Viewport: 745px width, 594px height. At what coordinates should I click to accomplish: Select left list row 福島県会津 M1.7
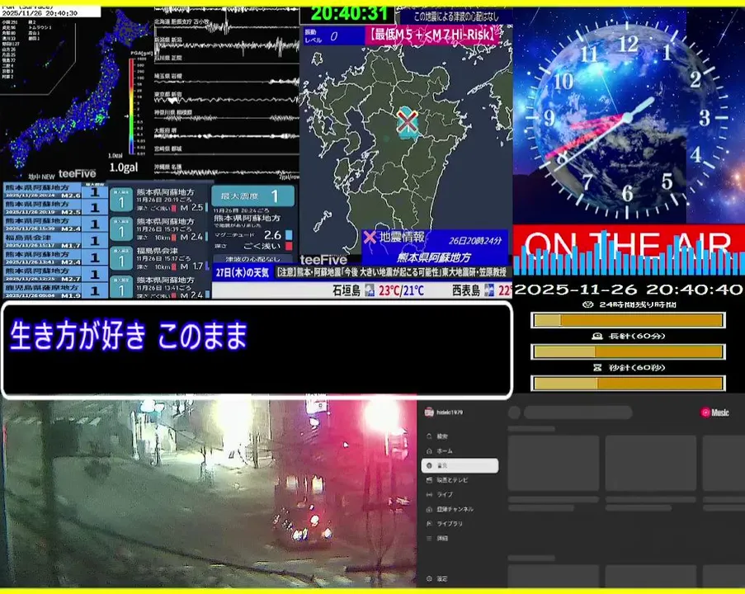click(x=54, y=241)
